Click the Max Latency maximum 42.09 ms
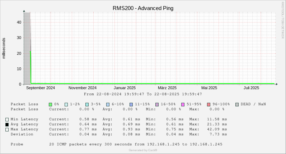The image size is (286, 154). [x=217, y=129]
